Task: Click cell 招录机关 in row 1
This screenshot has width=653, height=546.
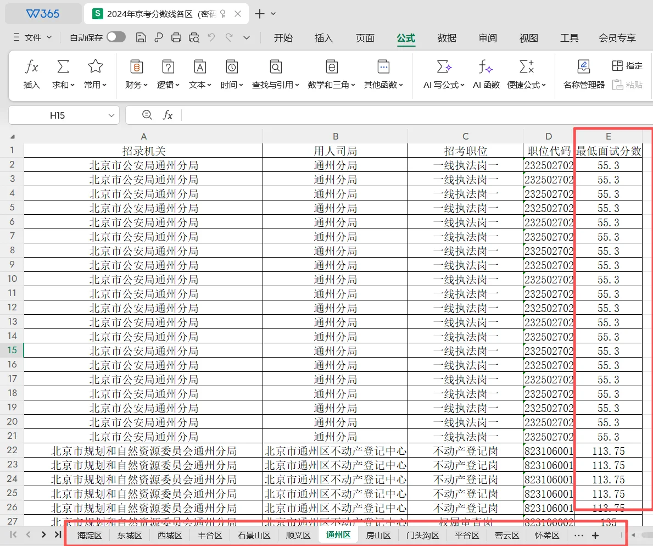Action: tap(143, 151)
